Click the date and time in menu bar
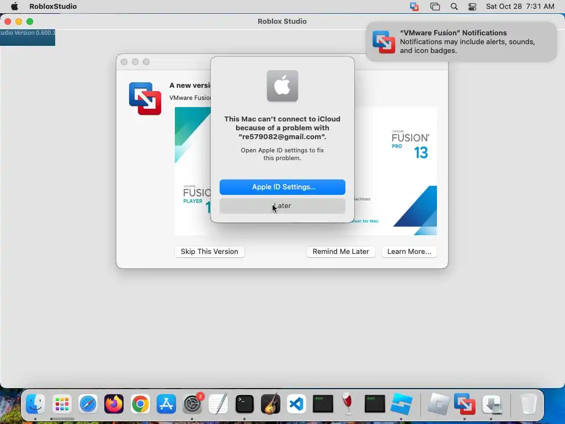 click(520, 6)
